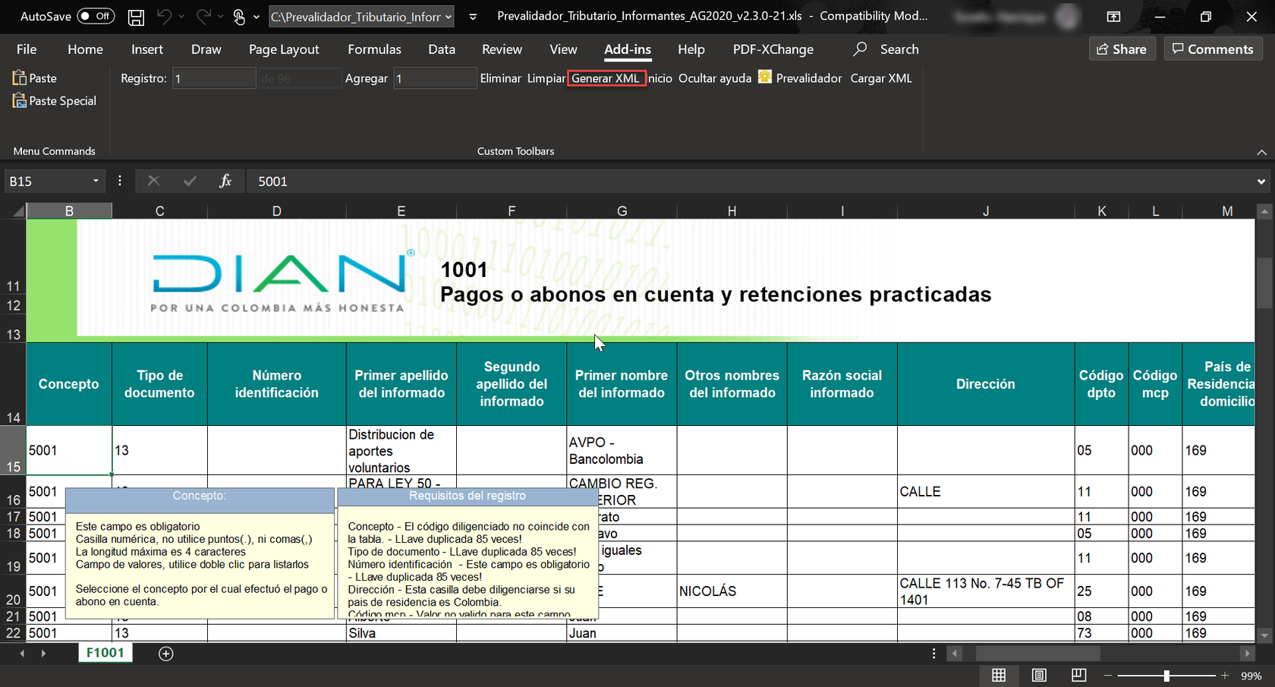Viewport: 1275px width, 687px height.
Task: Click the Redo arrow icon
Action: (x=203, y=16)
